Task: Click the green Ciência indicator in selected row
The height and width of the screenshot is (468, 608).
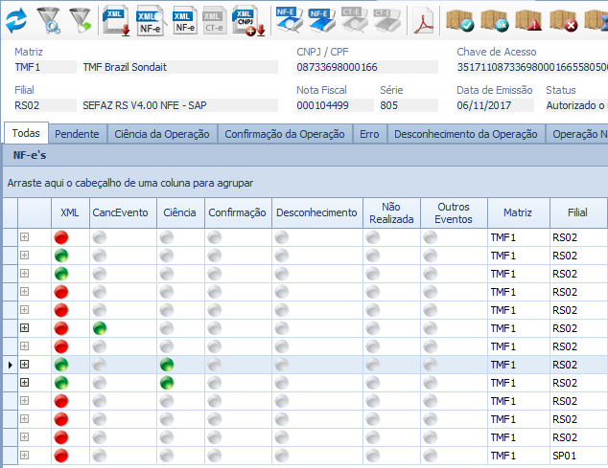Action: pos(167,365)
